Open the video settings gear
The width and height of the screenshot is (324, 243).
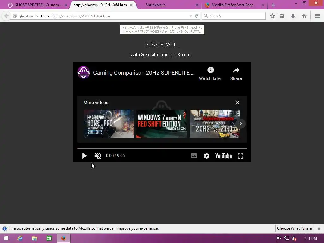[x=206, y=156]
